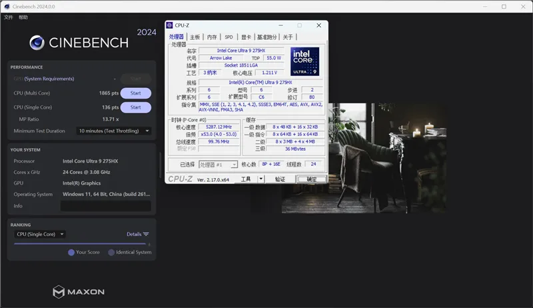Open the 文件 menu
Screen dimensions: 533x308
[x=9, y=17]
